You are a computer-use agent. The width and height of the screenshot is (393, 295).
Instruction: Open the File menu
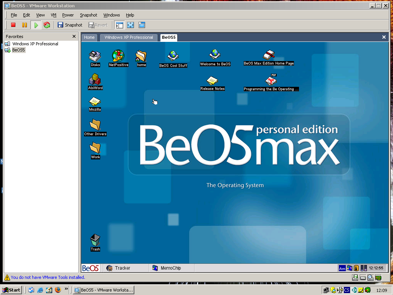coord(14,15)
